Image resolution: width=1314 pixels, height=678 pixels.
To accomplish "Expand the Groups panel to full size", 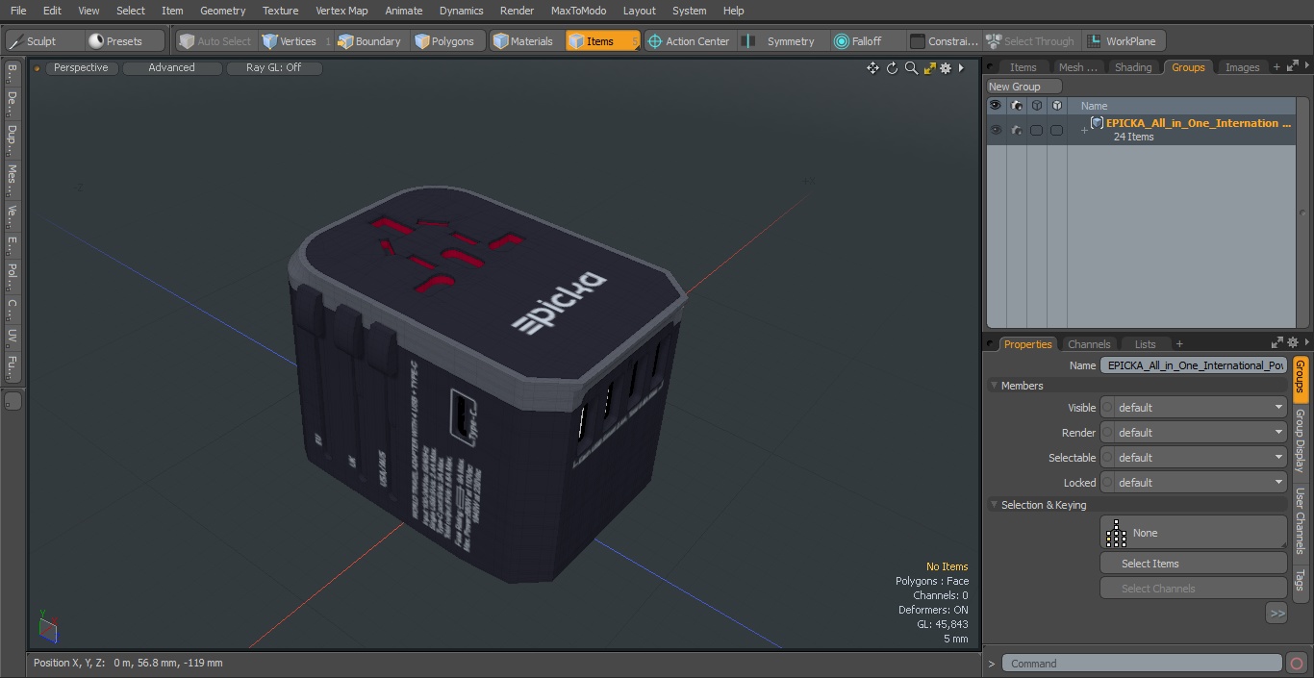I will click(x=1292, y=65).
